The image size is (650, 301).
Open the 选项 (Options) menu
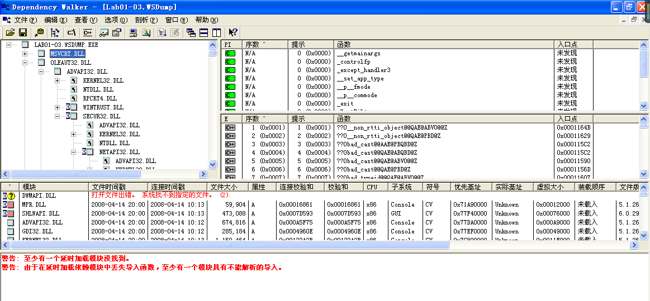[116, 20]
